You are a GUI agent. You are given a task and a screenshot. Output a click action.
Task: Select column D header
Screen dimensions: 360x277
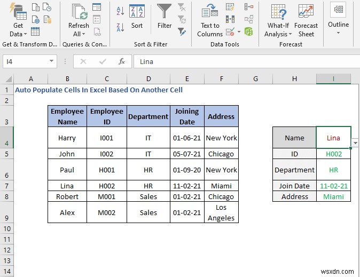tap(148, 79)
